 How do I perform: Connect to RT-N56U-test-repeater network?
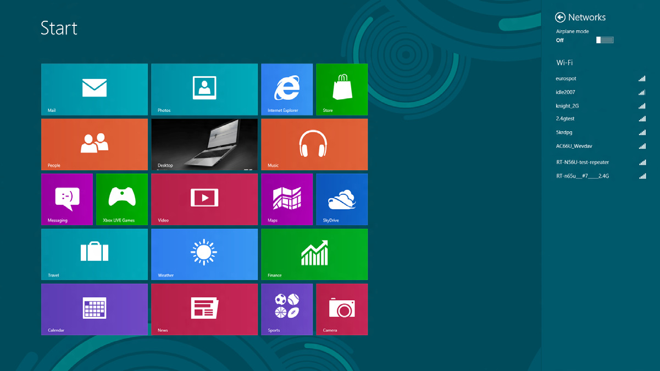(x=601, y=162)
